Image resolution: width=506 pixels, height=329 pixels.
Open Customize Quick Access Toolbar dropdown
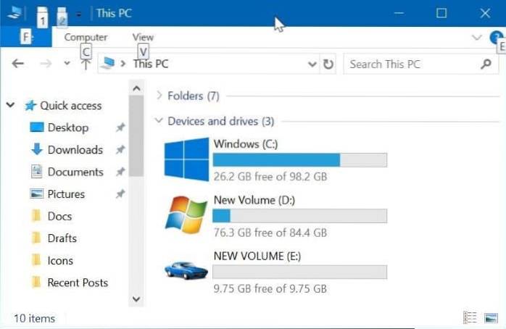pyautogui.click(x=79, y=14)
